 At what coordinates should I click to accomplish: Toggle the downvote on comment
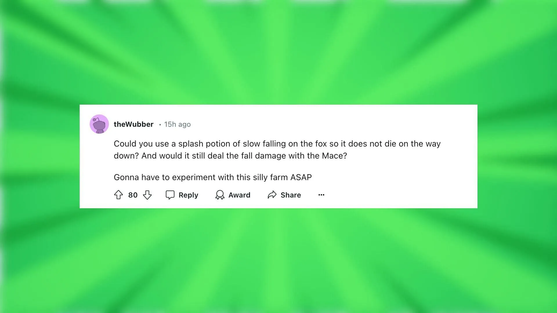click(147, 195)
